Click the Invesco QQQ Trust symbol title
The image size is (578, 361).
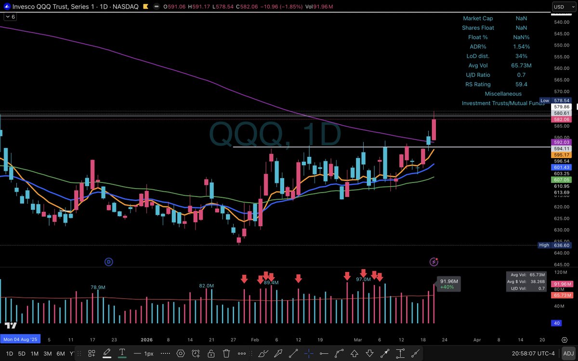[75, 7]
